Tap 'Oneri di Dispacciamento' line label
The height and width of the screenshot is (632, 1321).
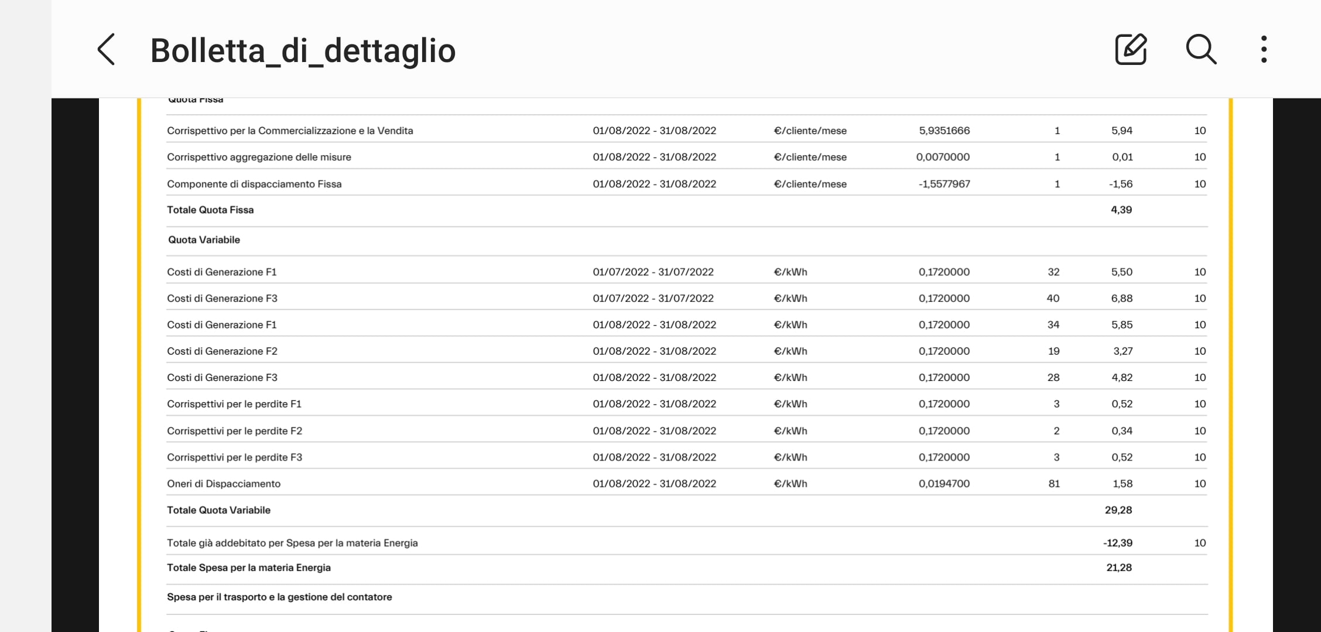tap(224, 483)
